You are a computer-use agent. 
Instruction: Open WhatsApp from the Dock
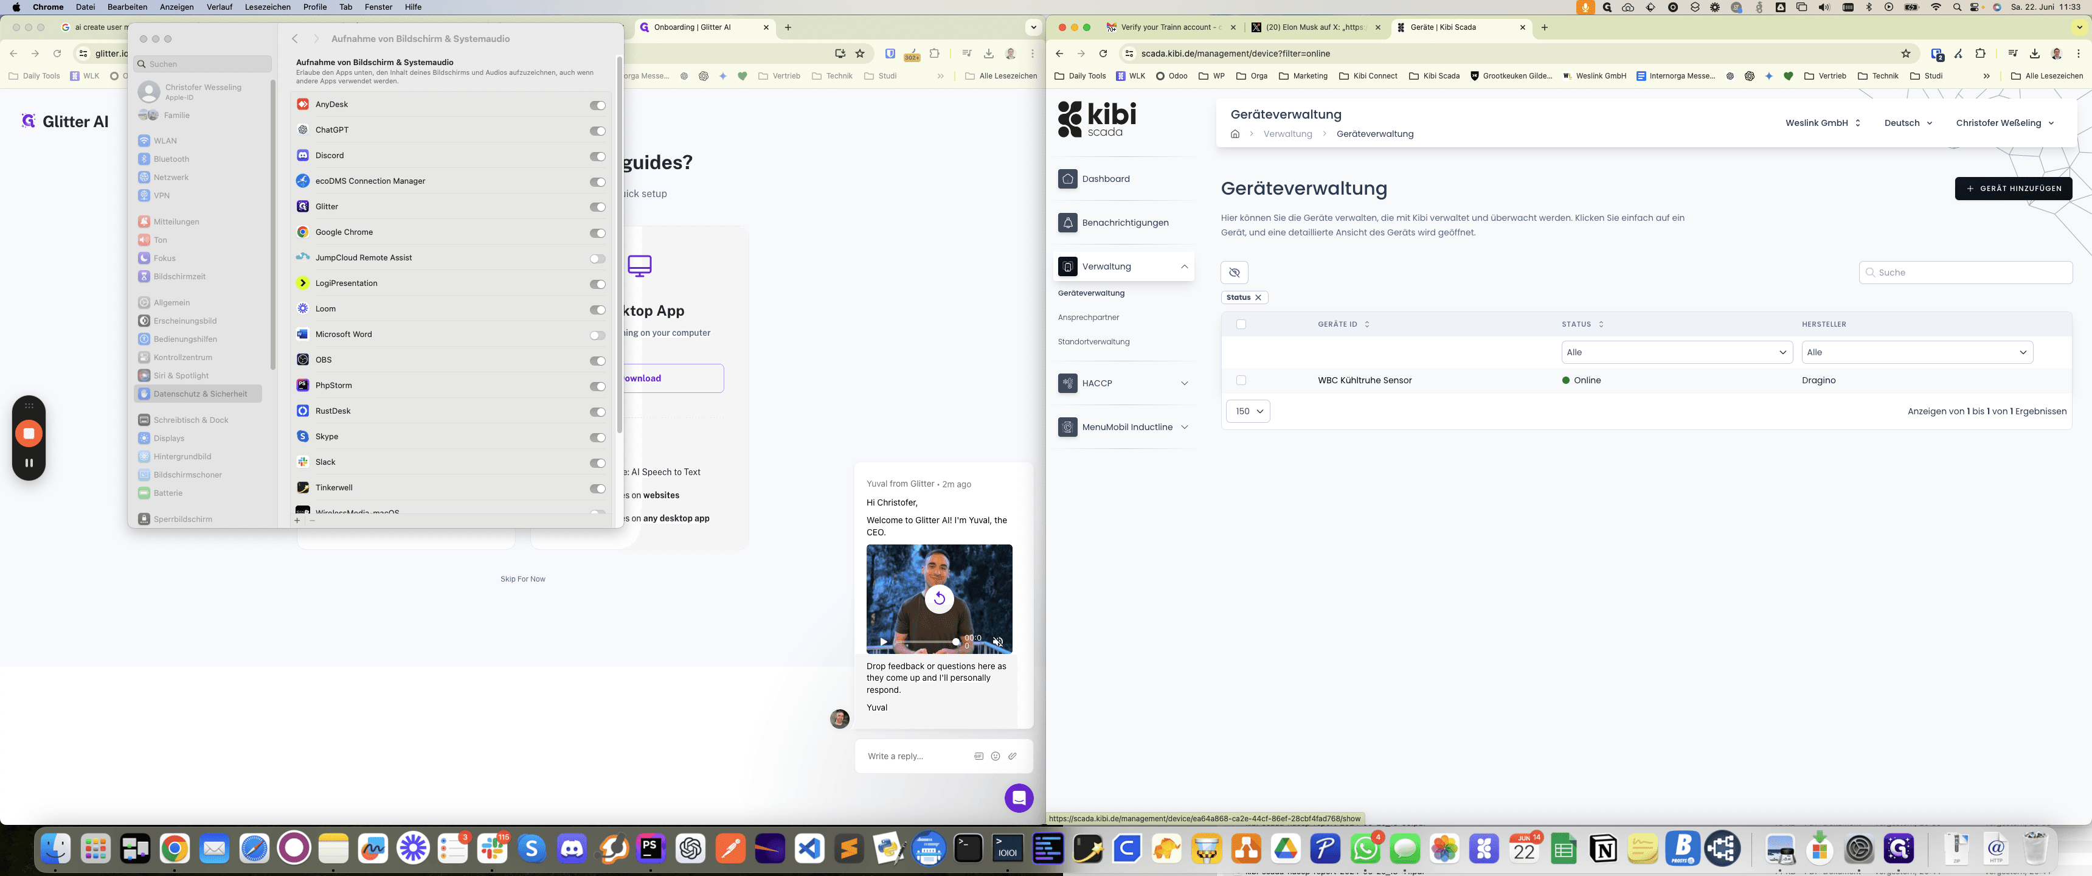coord(1365,849)
